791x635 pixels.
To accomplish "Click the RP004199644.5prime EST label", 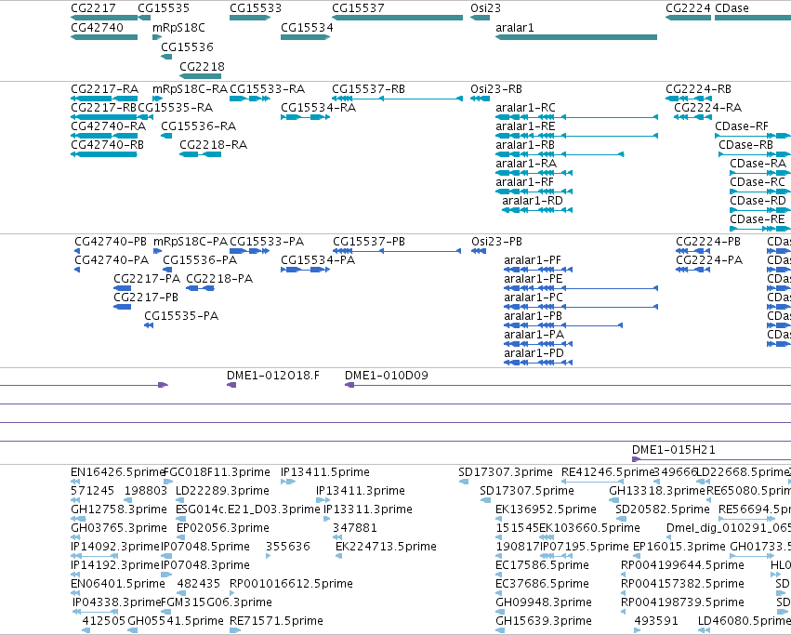I will point(682,565).
